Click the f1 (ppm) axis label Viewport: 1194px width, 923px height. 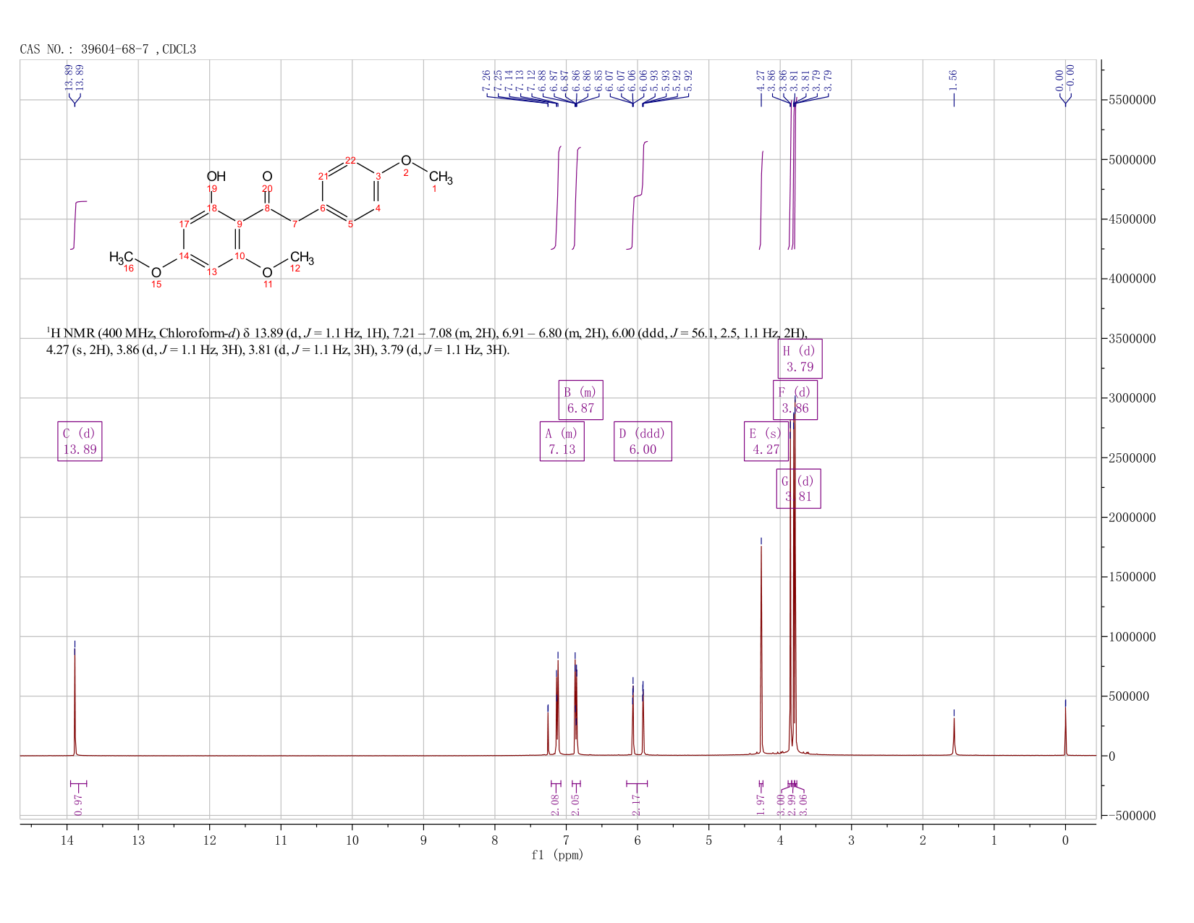tap(557, 855)
